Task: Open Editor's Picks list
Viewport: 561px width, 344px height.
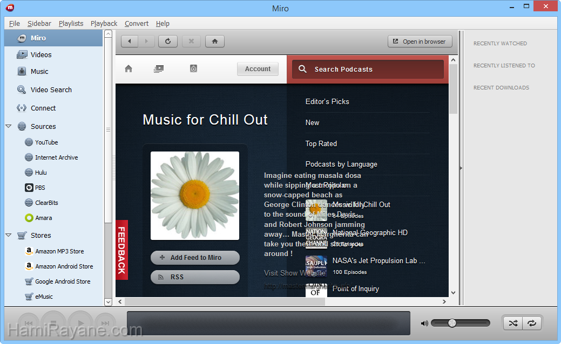Action: coord(327,101)
